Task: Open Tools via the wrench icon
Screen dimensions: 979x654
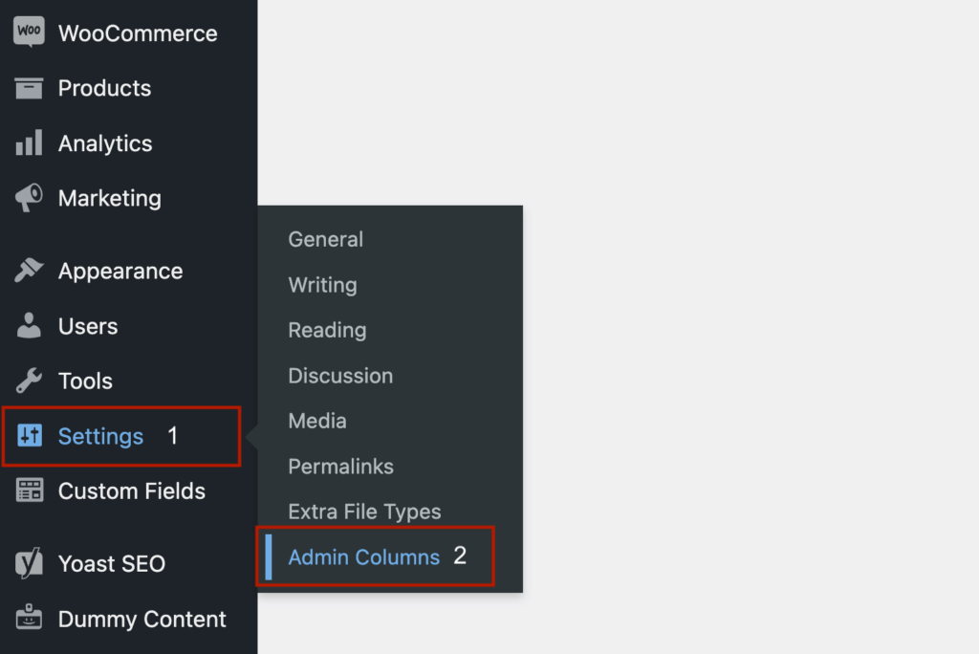Action: pyautogui.click(x=29, y=381)
